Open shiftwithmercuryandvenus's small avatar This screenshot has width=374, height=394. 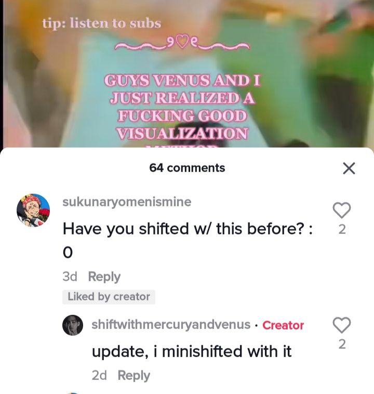point(73,325)
